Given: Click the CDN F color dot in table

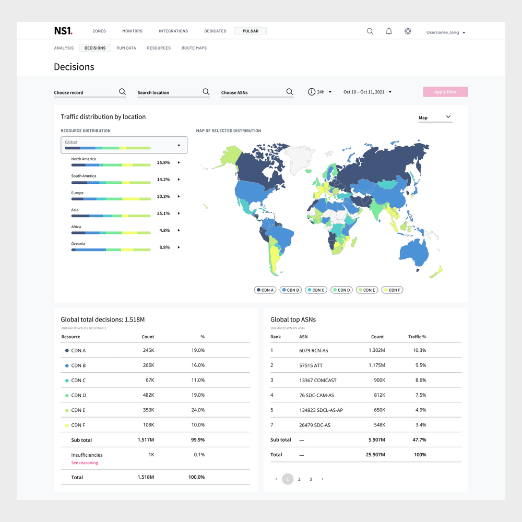Looking at the screenshot, I should click(x=67, y=425).
